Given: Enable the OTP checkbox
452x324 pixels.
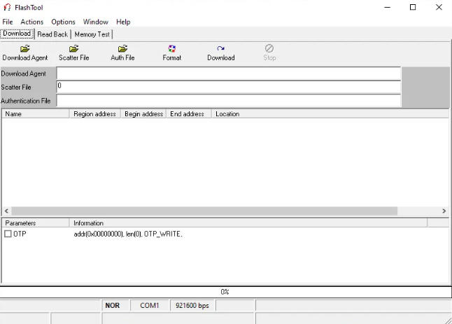Looking at the screenshot, I should (x=8, y=234).
